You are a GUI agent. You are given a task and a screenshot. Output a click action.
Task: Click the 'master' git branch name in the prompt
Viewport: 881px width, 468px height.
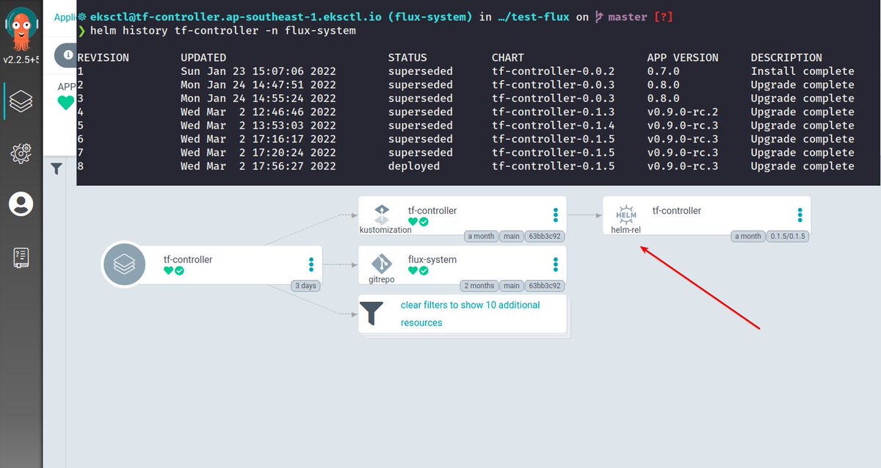[x=628, y=17]
